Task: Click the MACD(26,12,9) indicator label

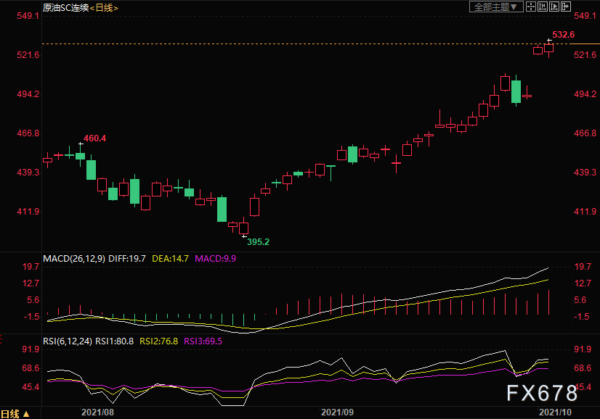Action: [x=74, y=258]
